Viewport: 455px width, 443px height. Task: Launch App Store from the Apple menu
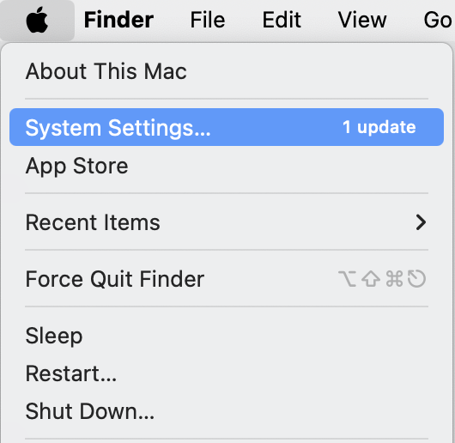coord(227,166)
